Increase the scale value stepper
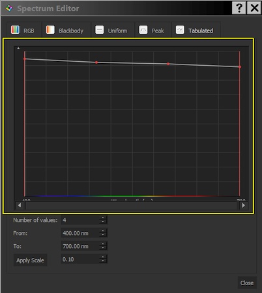The height and width of the screenshot is (293, 262). click(x=103, y=257)
